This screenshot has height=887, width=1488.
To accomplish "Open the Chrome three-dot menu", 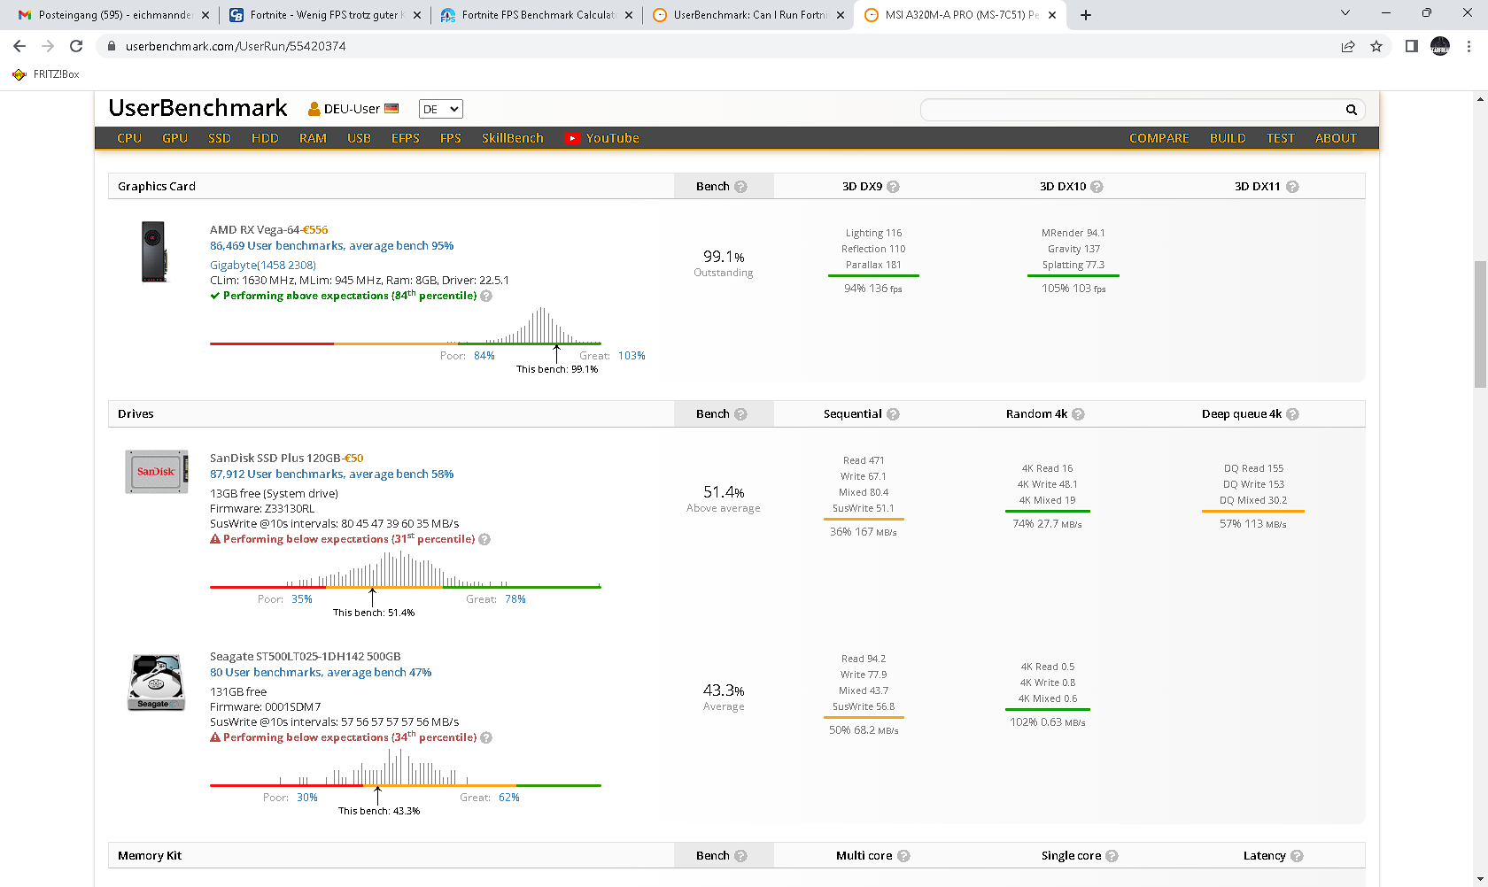I will tap(1469, 46).
